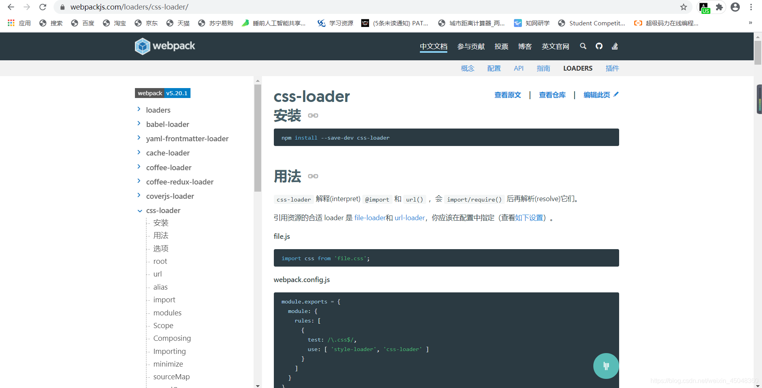762x388 pixels.
Task: Click the lock icon in address bar
Action: (62, 7)
